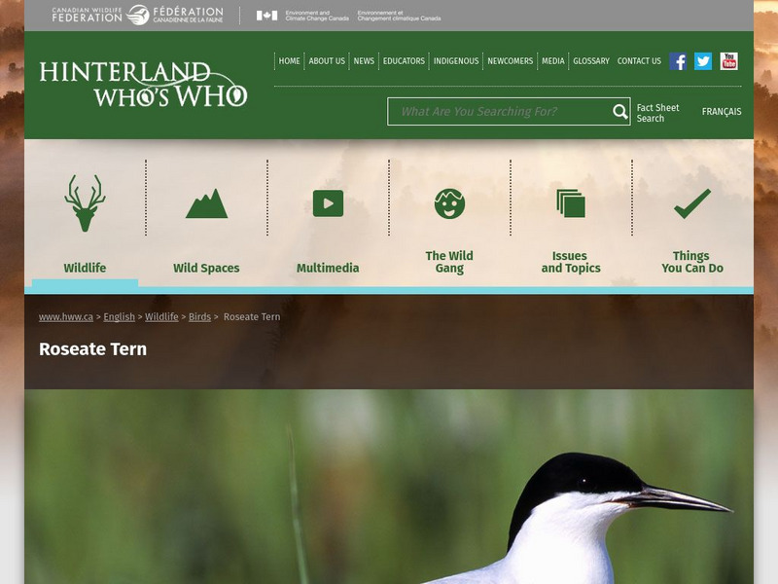Select the EDUCATORS menu item
Viewport: 778px width, 584px height.
click(x=404, y=61)
